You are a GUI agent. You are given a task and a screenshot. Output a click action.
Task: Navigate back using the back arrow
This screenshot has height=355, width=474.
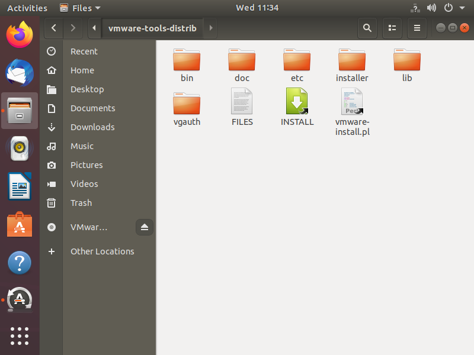[53, 28]
